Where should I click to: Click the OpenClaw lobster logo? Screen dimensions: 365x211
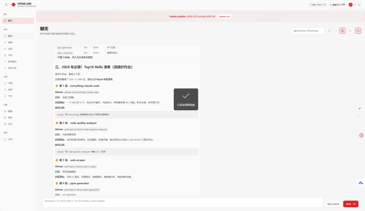point(14,5)
